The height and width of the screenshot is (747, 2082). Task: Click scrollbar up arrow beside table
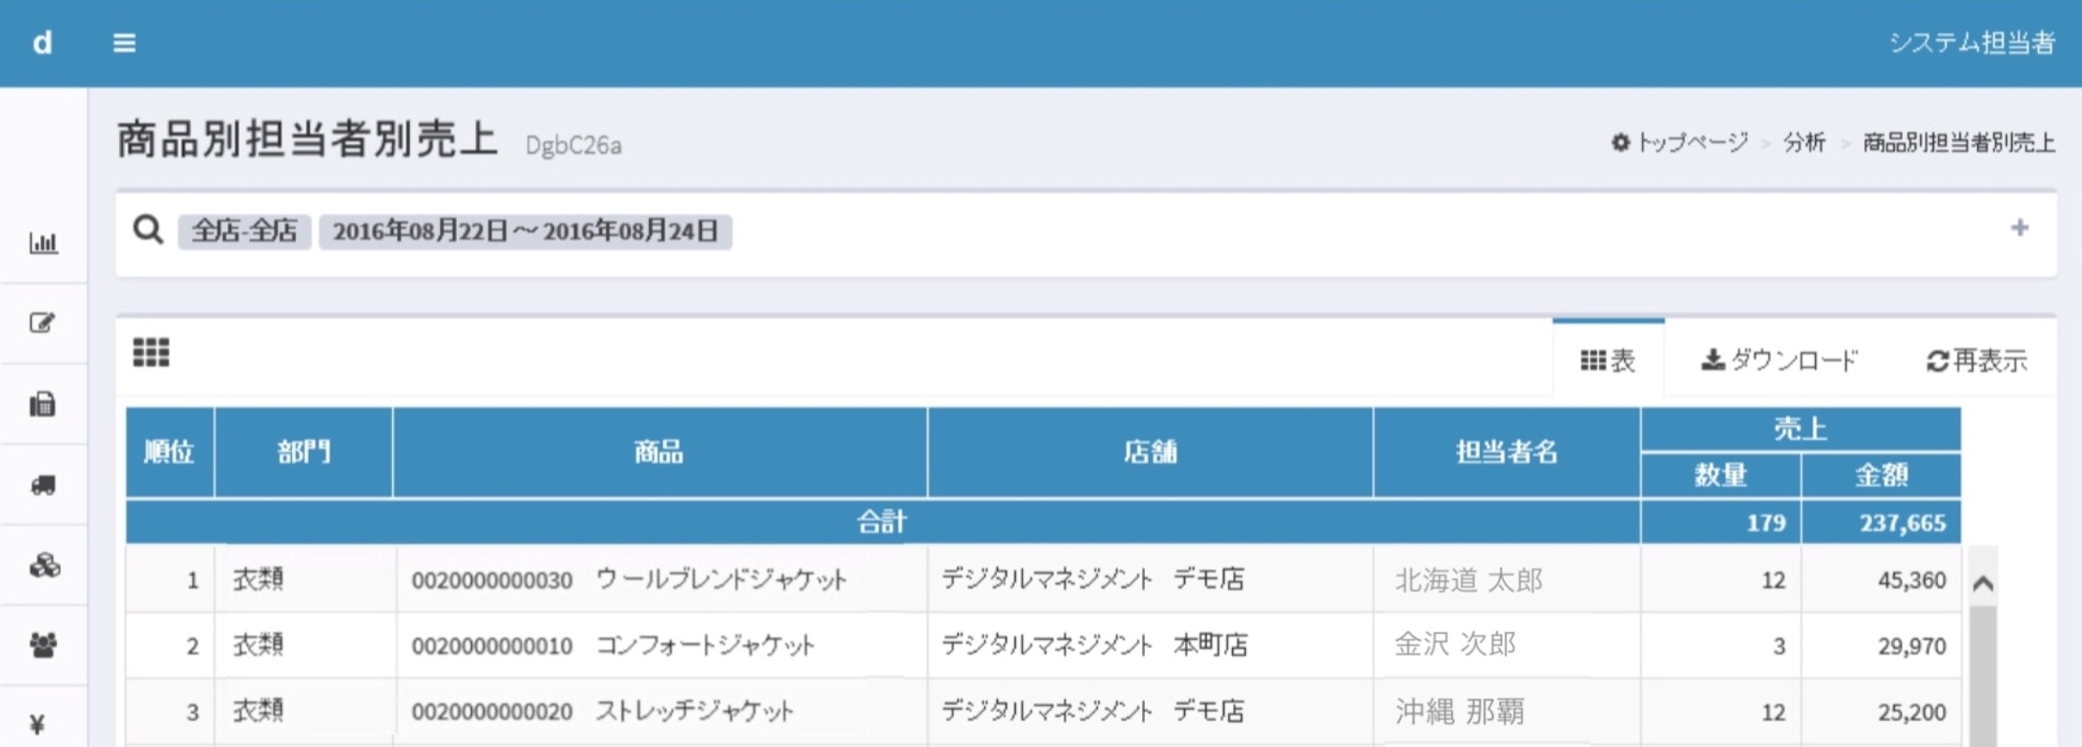pos(1983,584)
